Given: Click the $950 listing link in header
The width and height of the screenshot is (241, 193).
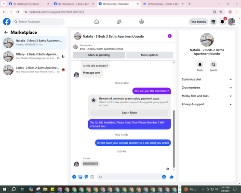Looking at the screenshot, I should click(x=102, y=49).
